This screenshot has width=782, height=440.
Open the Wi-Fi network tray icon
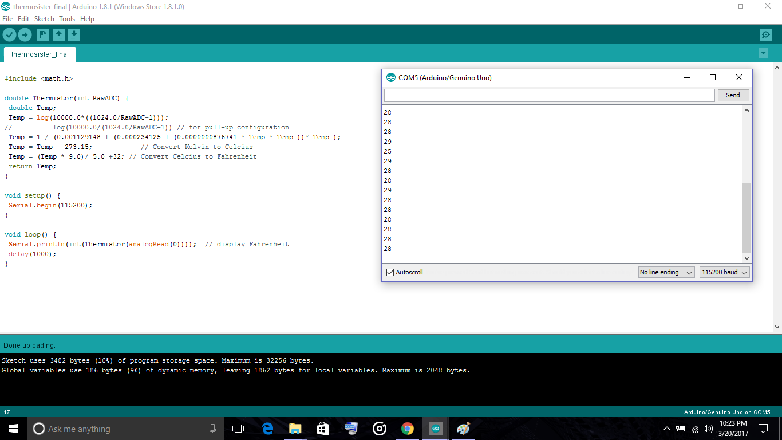(x=695, y=429)
